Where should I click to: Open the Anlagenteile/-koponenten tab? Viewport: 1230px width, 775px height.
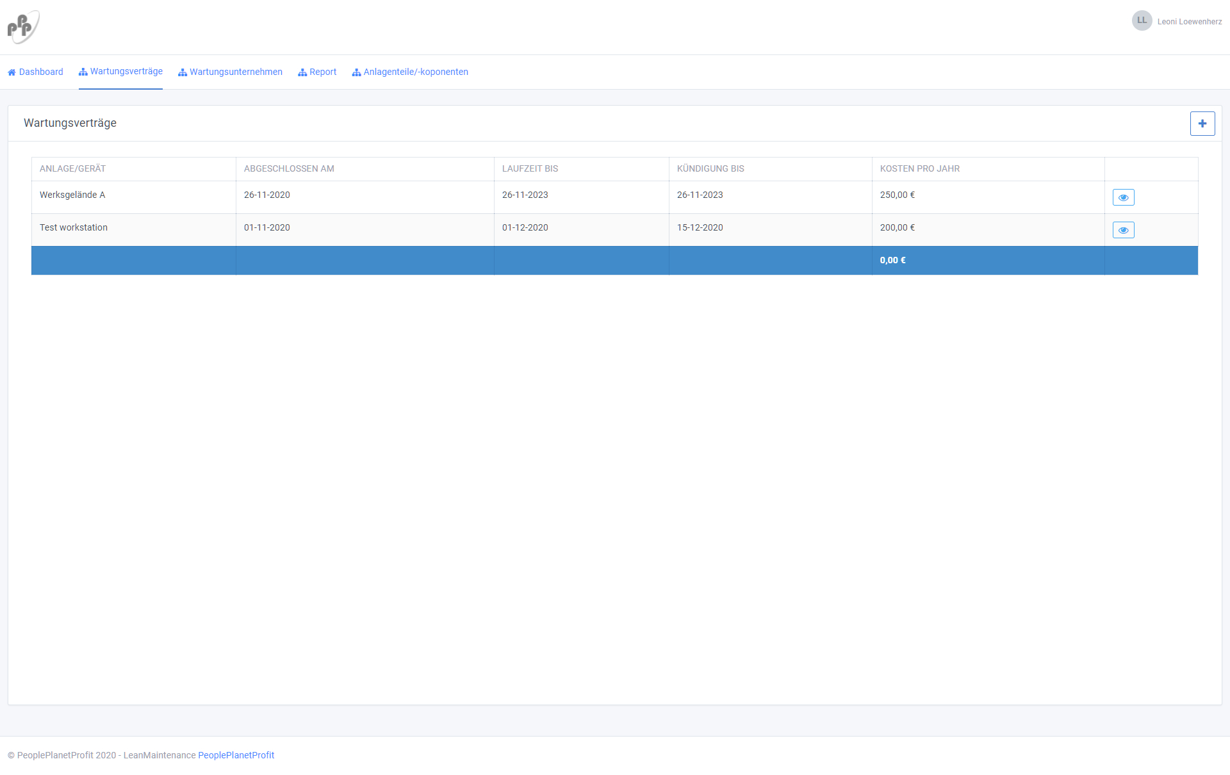tap(415, 72)
